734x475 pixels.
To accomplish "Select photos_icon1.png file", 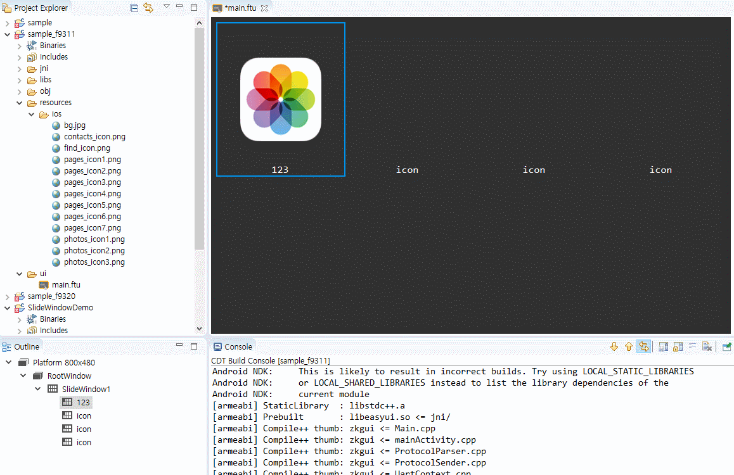I will (94, 239).
